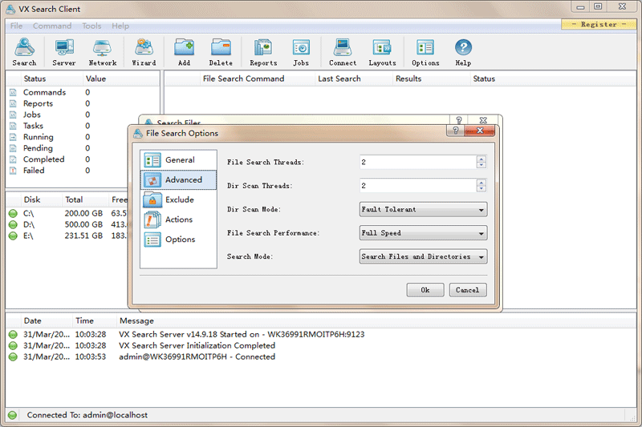Click the green status icon of E:\ disk
Image resolution: width=642 pixels, height=427 pixels.
(x=13, y=236)
